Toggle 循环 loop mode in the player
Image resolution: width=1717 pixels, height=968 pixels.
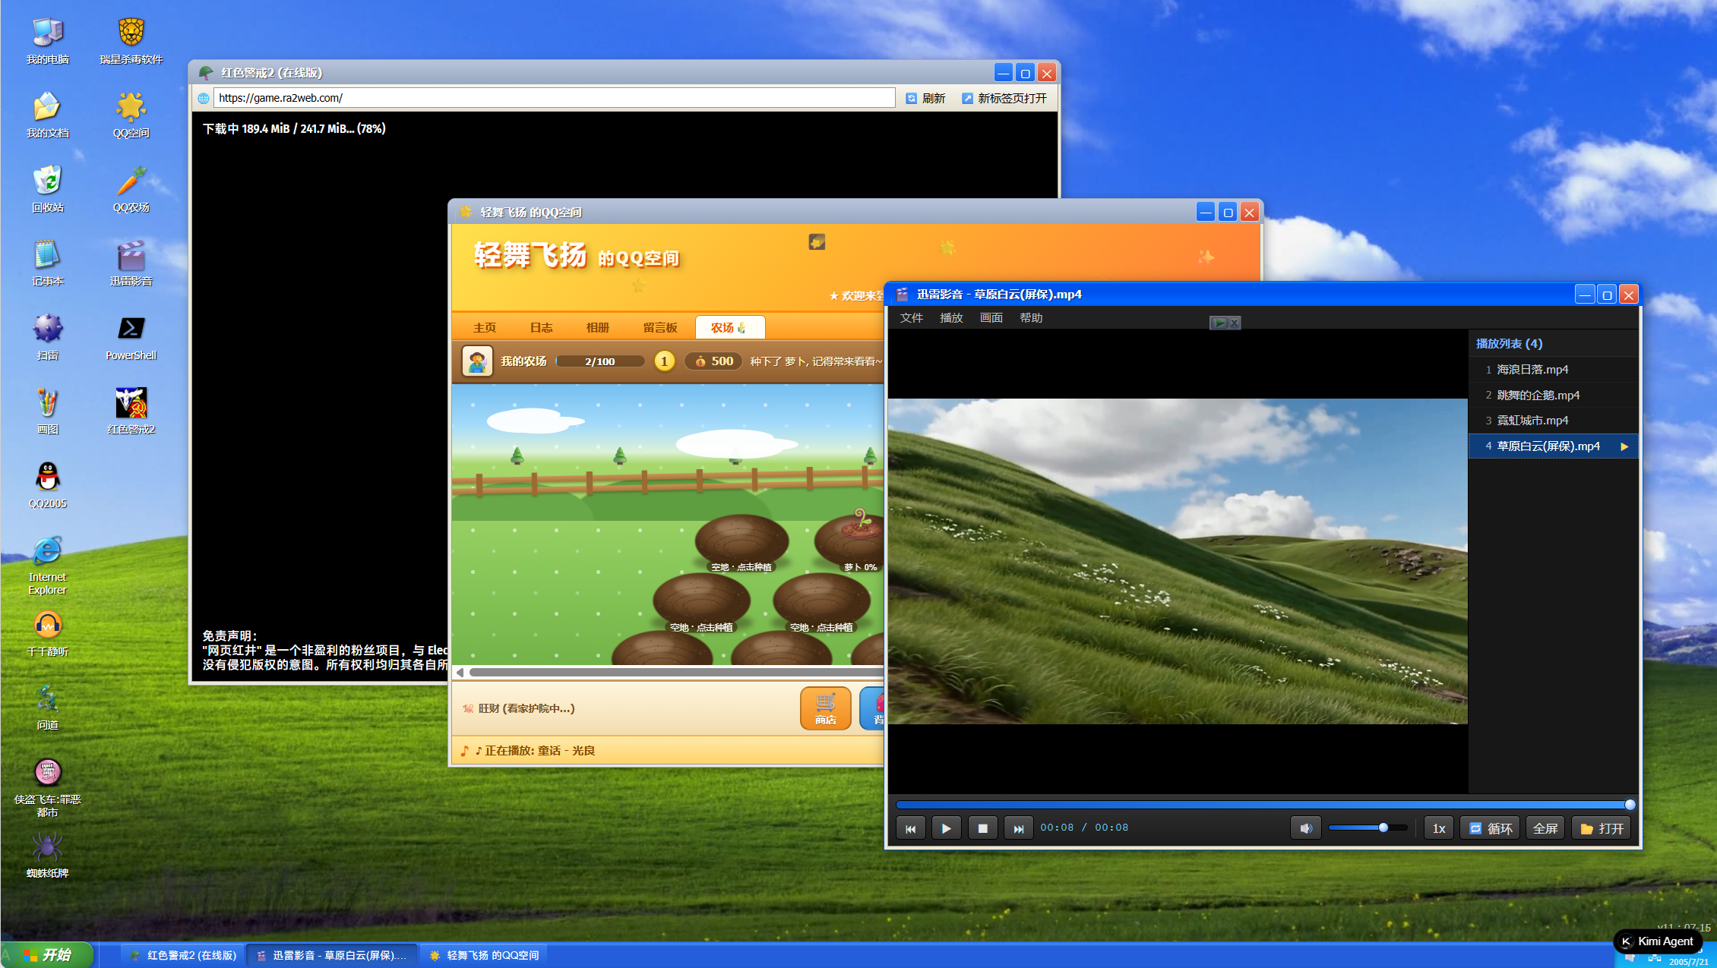coord(1490,828)
